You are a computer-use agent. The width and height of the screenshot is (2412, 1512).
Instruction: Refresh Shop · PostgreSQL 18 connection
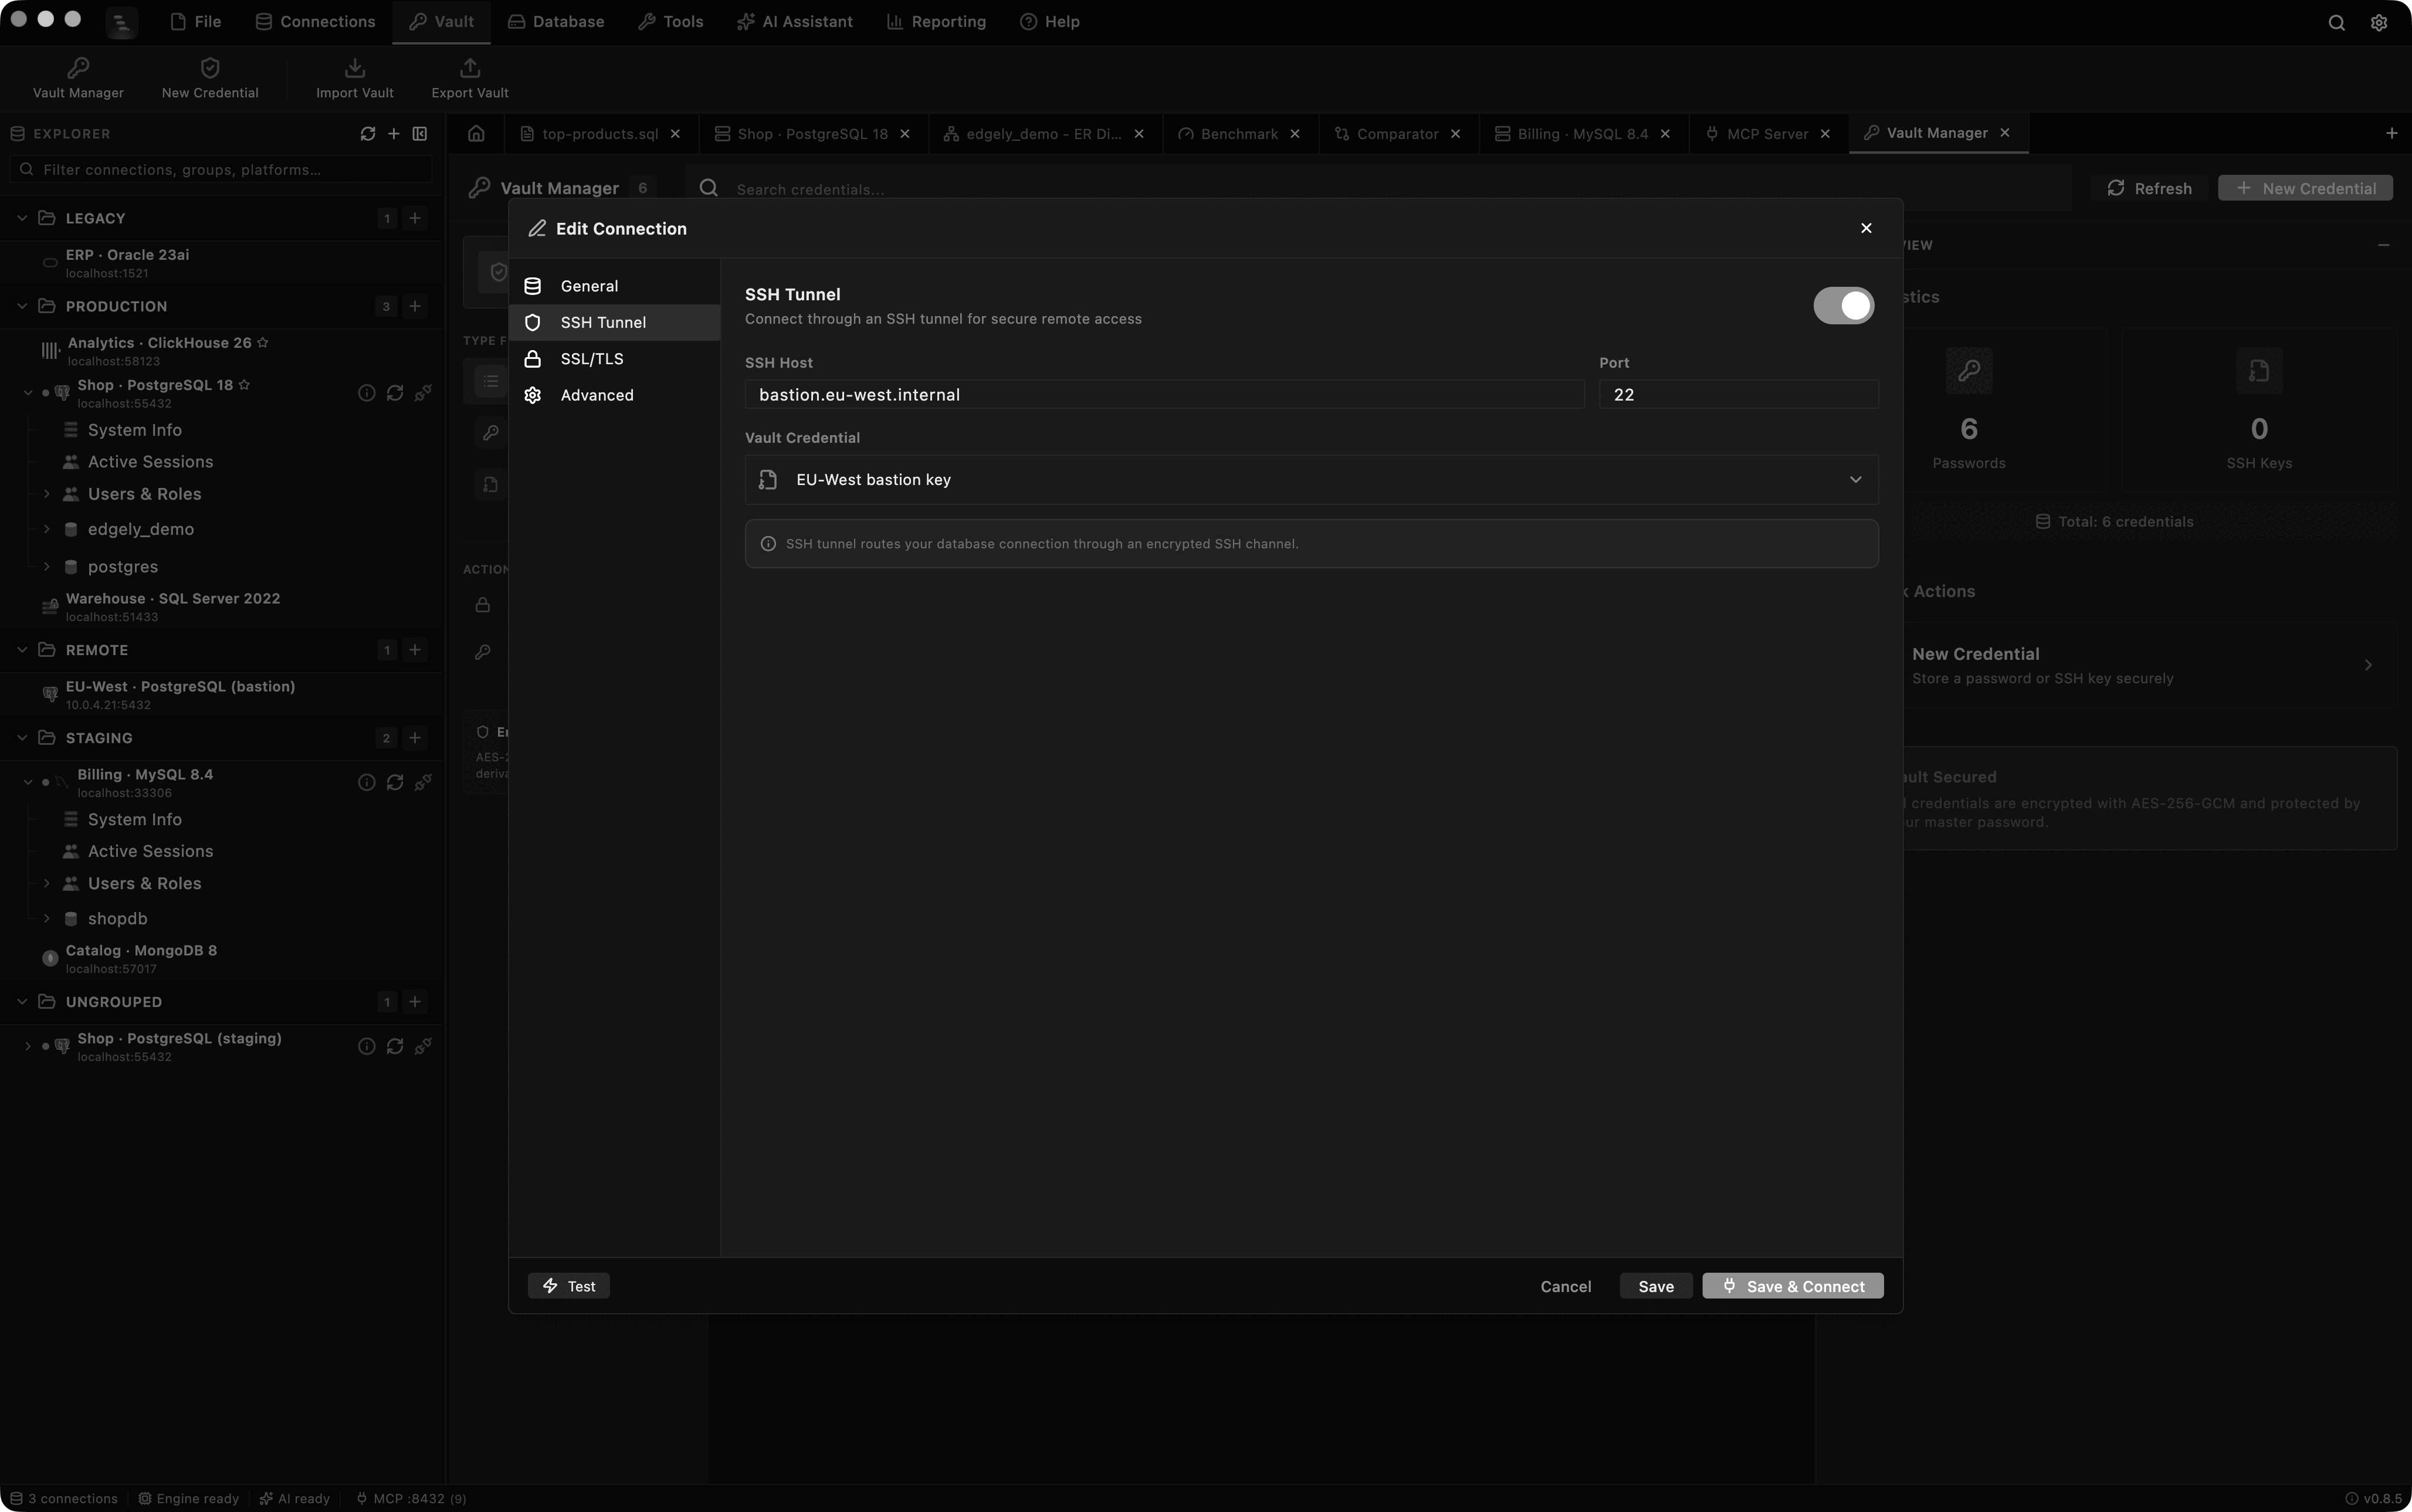[x=395, y=393]
